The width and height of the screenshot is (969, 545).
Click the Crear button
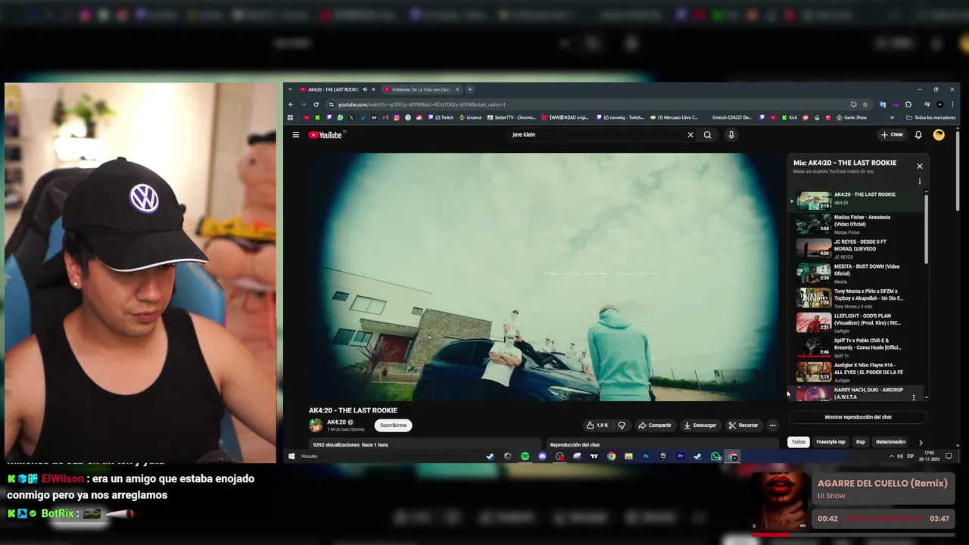point(893,135)
